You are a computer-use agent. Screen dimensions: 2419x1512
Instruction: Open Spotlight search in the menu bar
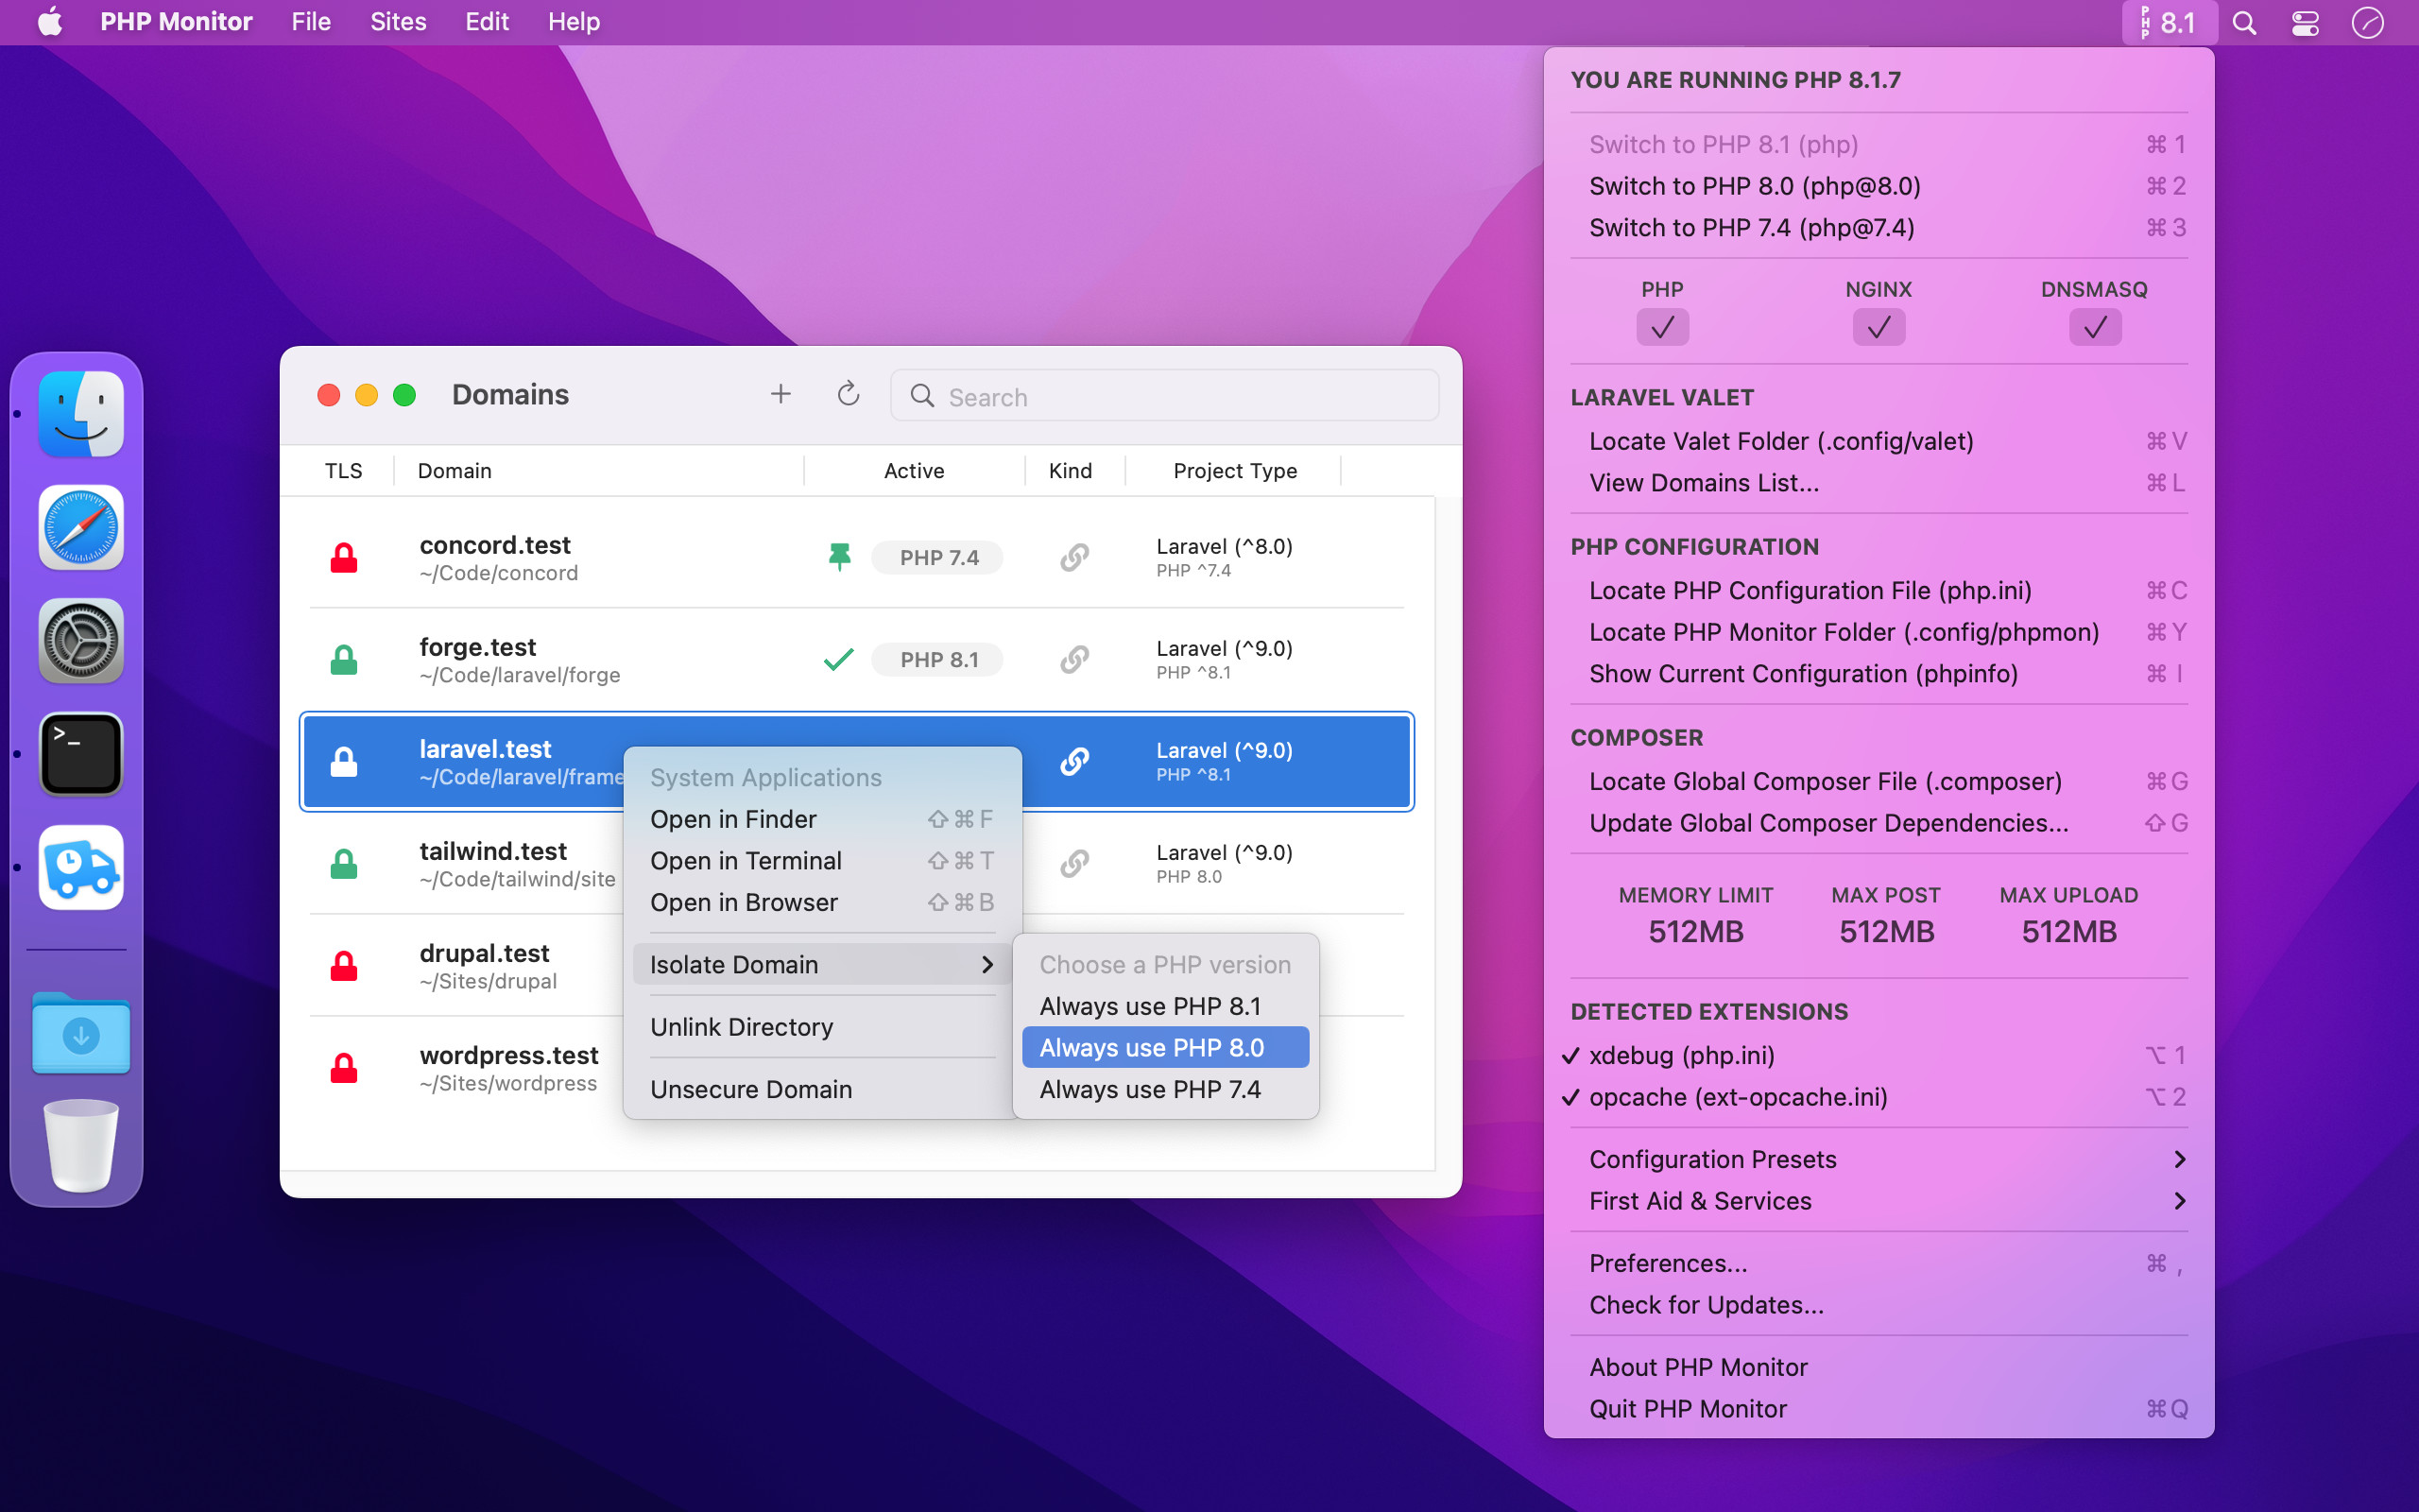2244,22
